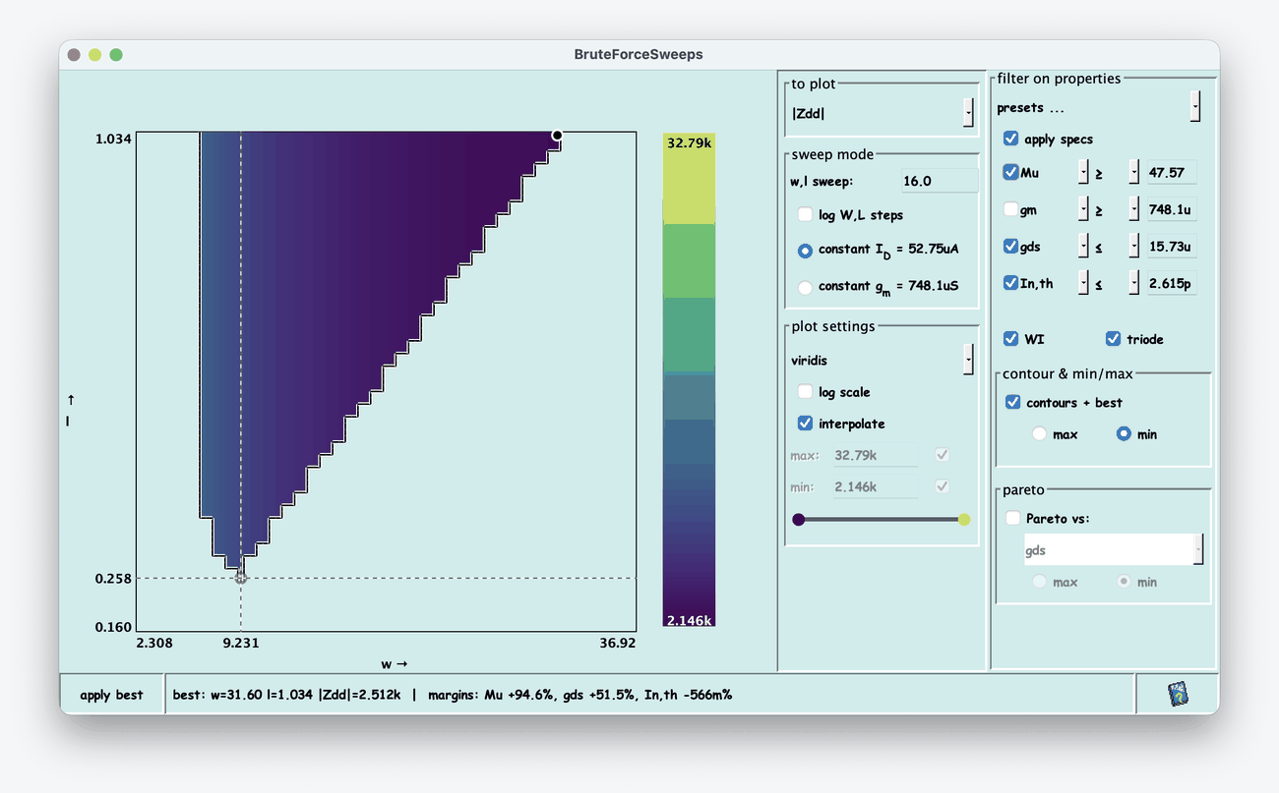Click the best result status text
This screenshot has height=793, width=1279.
tap(453, 695)
